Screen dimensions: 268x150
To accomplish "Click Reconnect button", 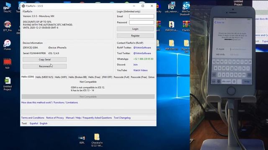I will click(x=45, y=66).
